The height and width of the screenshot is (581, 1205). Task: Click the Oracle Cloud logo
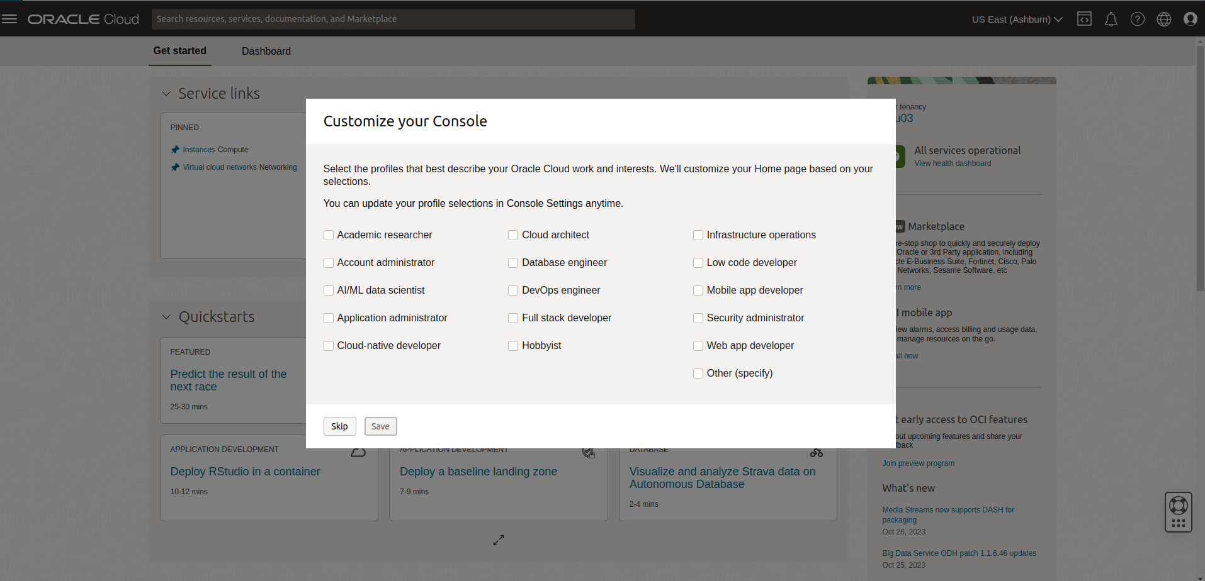(x=83, y=19)
